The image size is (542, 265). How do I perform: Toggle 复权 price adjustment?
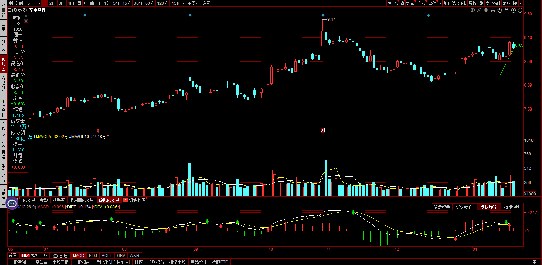(x=472, y=3)
